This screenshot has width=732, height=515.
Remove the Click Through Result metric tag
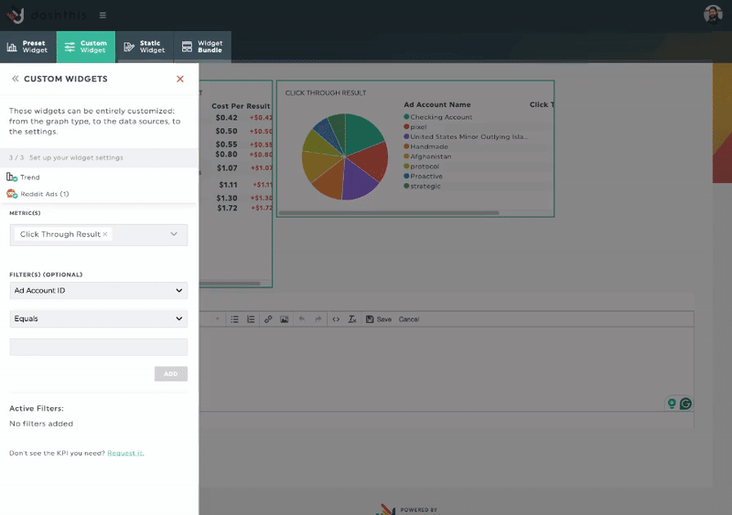(x=105, y=234)
